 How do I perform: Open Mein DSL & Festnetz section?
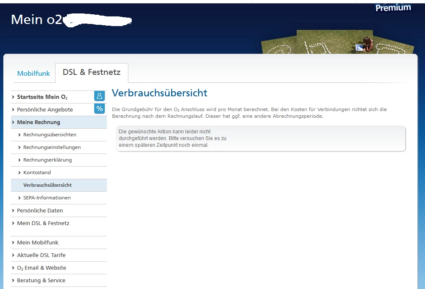43,223
